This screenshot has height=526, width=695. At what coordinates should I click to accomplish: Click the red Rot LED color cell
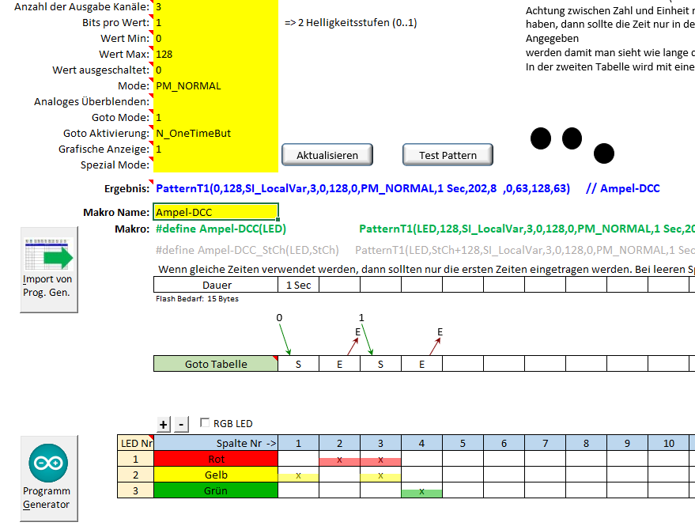pyautogui.click(x=216, y=460)
